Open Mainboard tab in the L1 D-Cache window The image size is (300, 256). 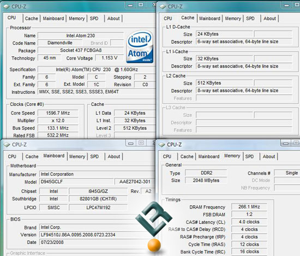click(x=209, y=19)
